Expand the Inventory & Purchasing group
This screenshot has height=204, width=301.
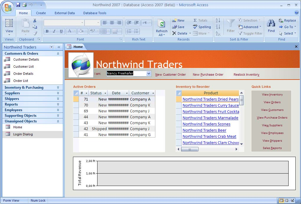(x=58, y=88)
